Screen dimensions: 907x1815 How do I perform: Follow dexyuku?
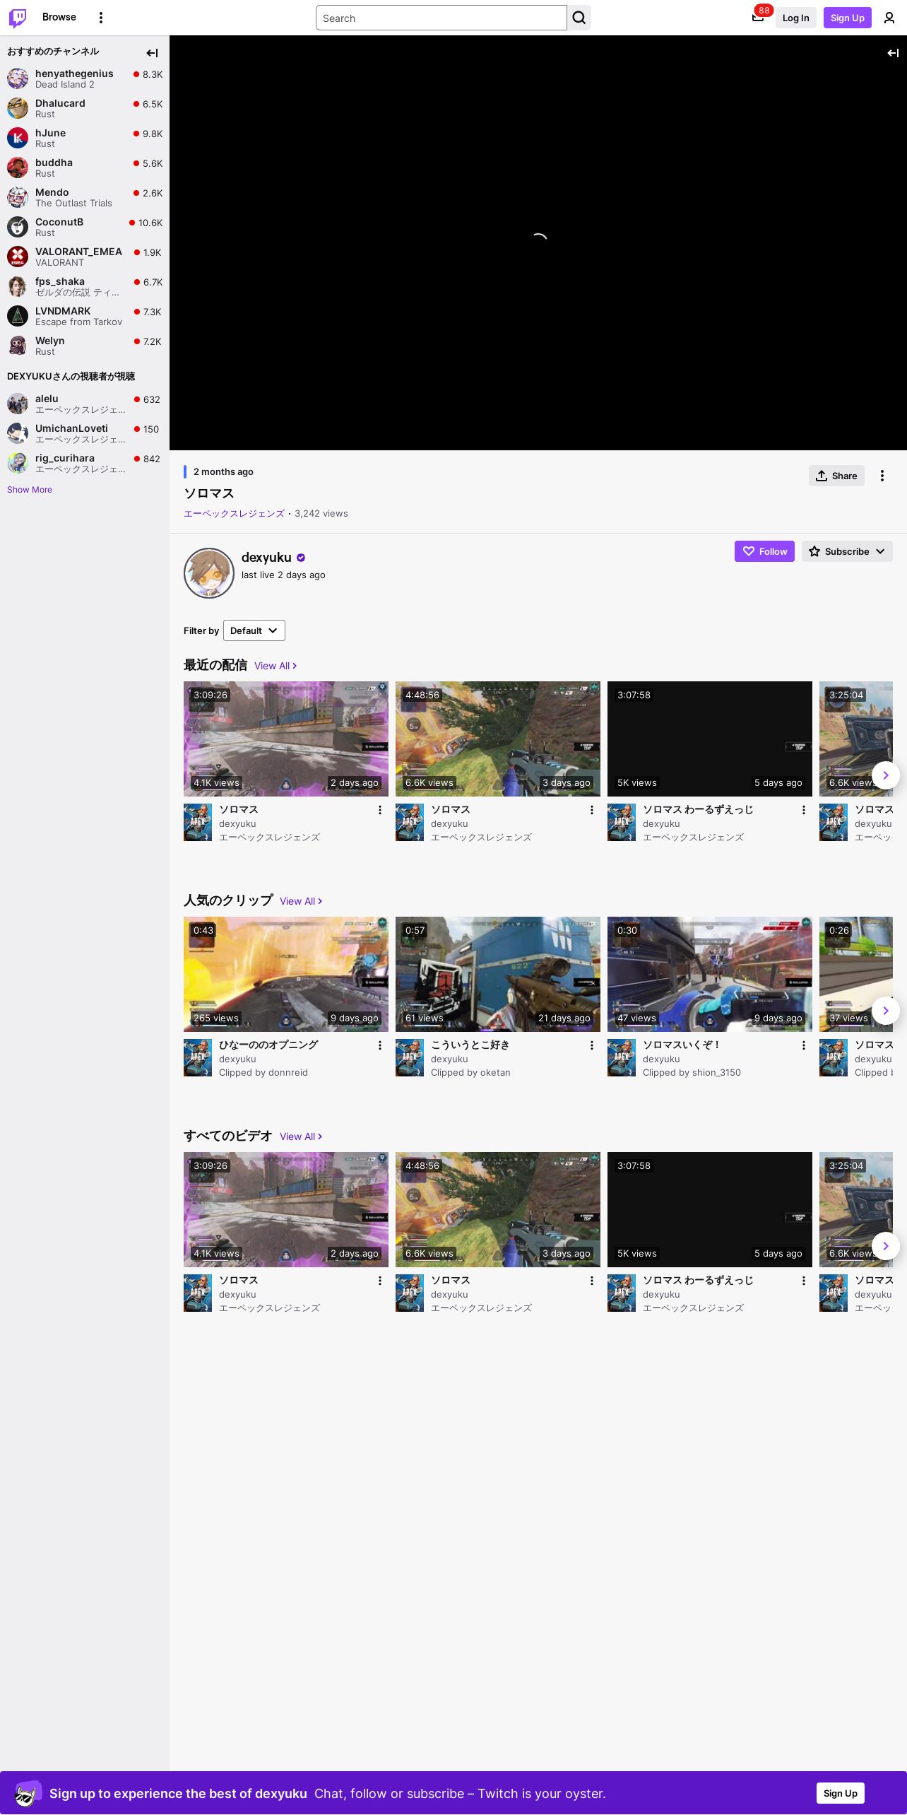point(764,551)
